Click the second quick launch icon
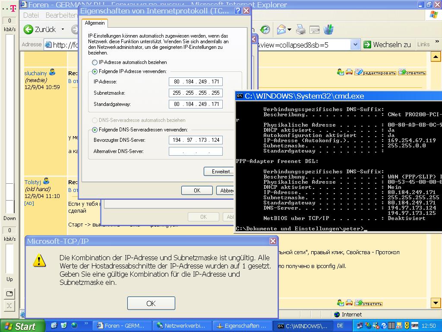Image resolution: width=442 pixels, height=332 pixels. 64,326
